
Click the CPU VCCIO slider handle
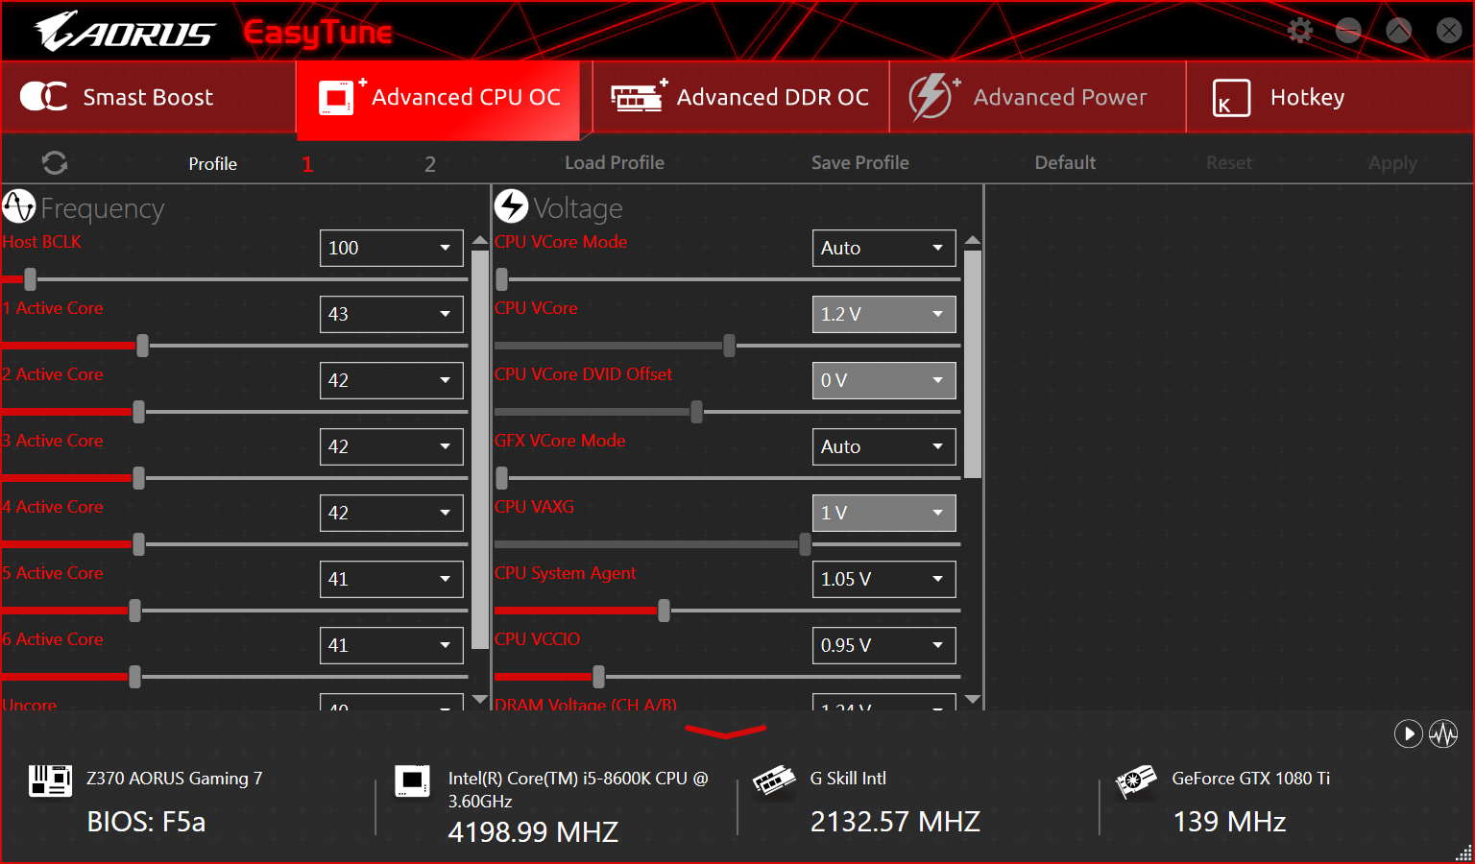tap(598, 677)
